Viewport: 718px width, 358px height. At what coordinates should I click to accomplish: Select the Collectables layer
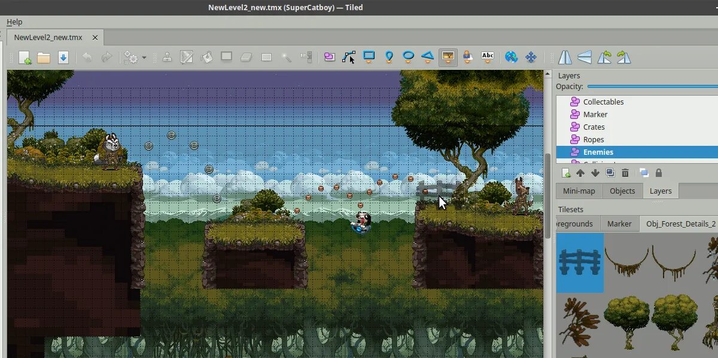(637, 102)
